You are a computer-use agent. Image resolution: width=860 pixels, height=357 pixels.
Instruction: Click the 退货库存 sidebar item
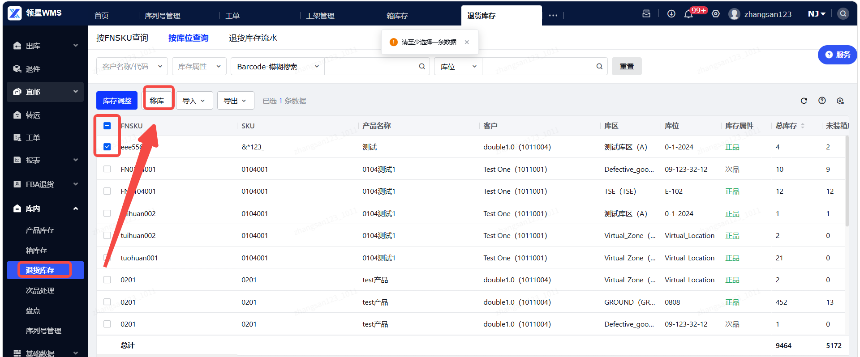point(45,270)
